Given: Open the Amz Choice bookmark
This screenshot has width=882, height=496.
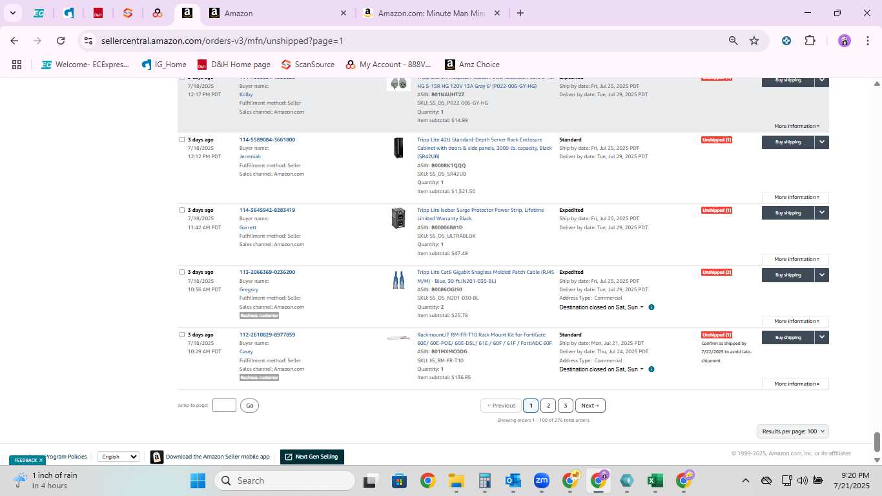Looking at the screenshot, I should pos(472,65).
